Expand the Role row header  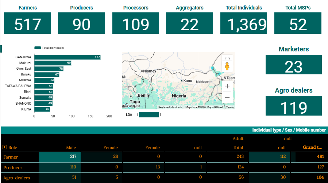click(x=4, y=147)
